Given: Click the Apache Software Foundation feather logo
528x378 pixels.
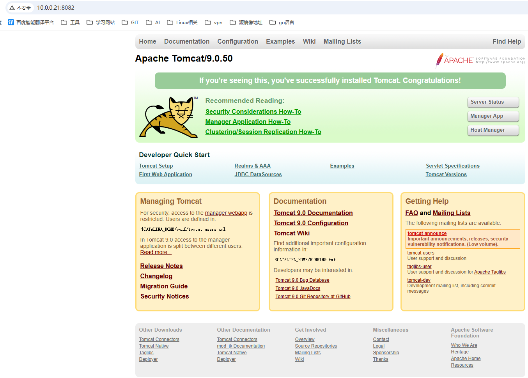Looking at the screenshot, I should point(480,60).
